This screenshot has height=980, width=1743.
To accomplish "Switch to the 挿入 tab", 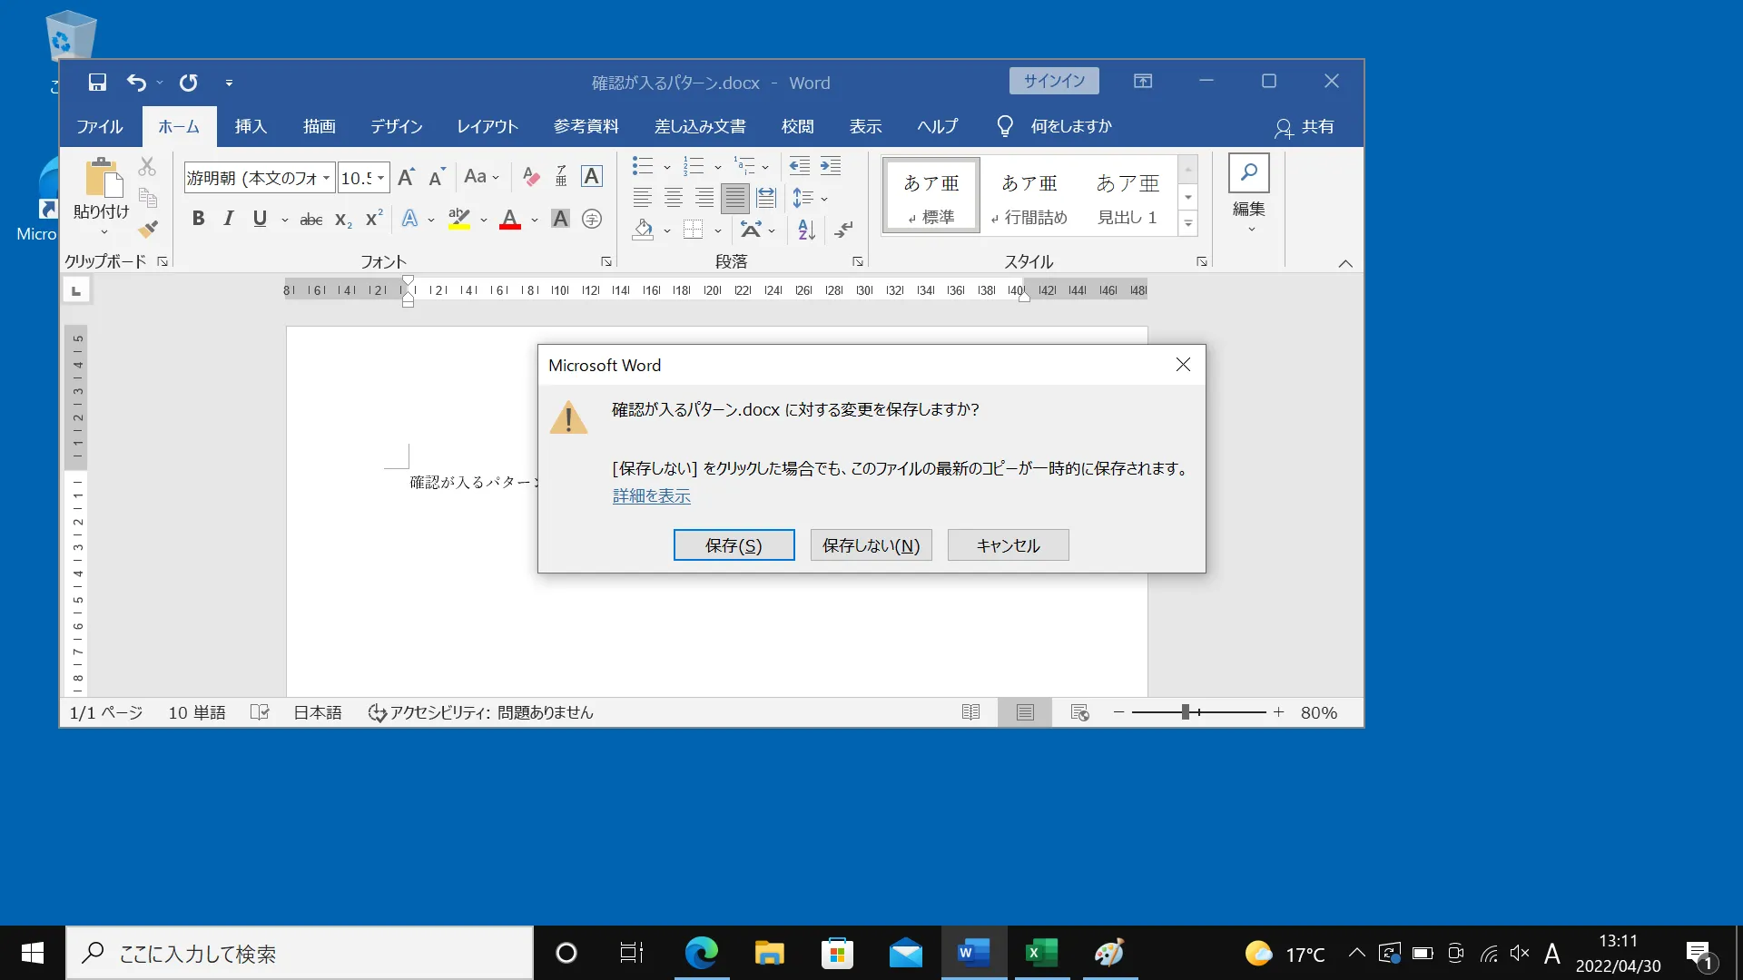I will pos(251,127).
